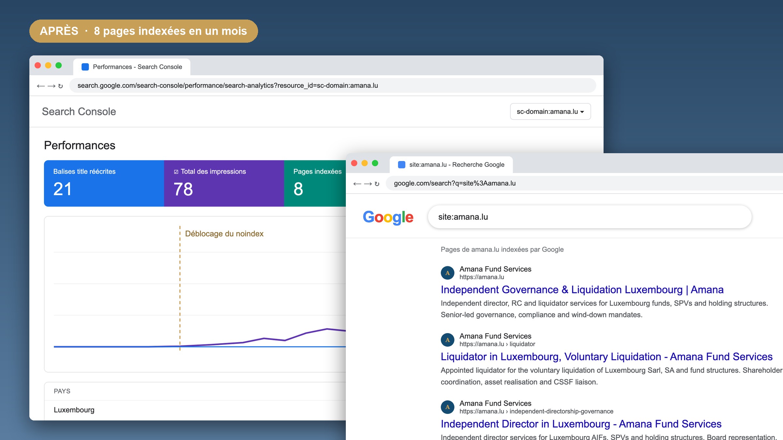Click the impressions value 78
783x440 pixels.
coord(183,189)
